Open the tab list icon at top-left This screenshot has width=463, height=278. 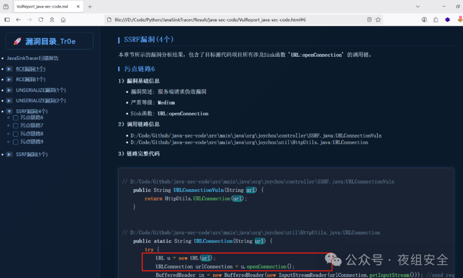(x=6, y=6)
